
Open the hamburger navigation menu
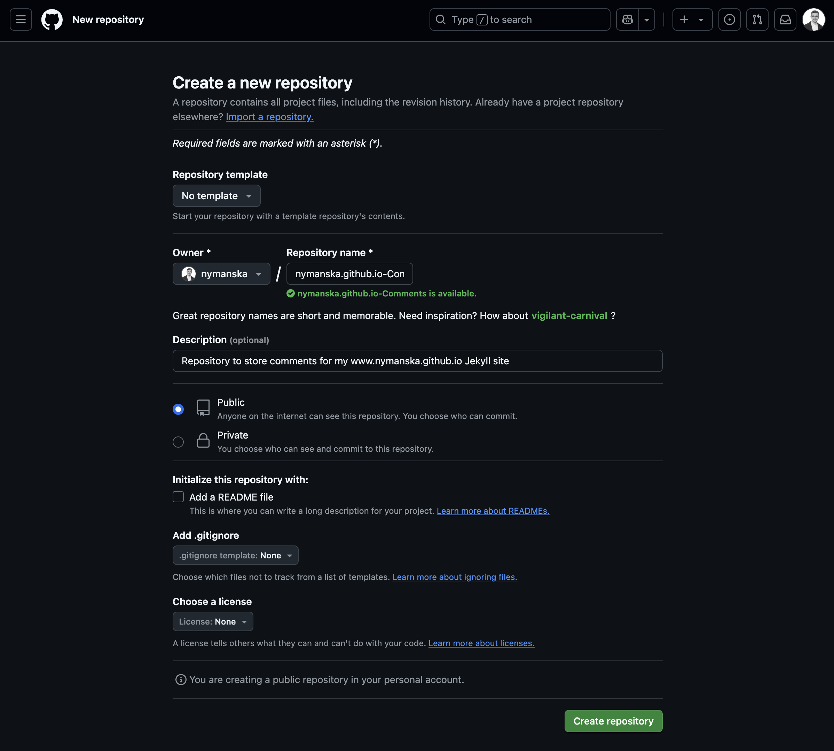click(x=21, y=20)
